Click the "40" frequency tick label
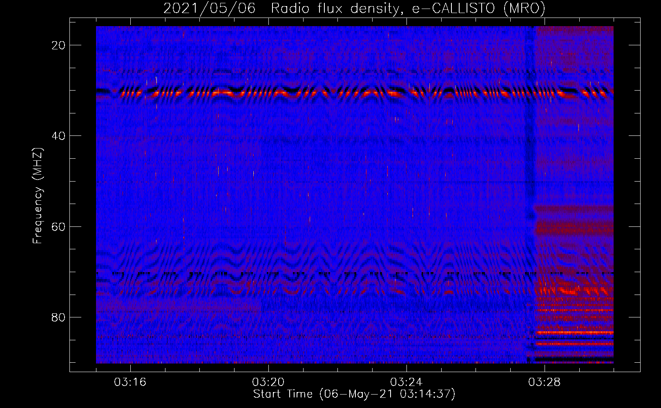661x408 pixels. (58, 136)
